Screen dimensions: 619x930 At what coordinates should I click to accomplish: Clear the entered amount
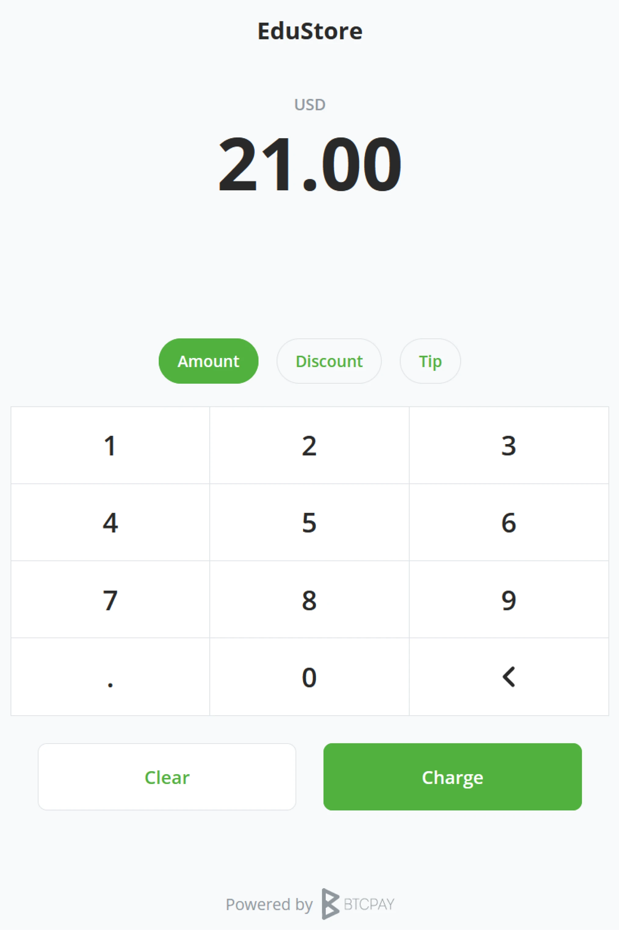167,777
